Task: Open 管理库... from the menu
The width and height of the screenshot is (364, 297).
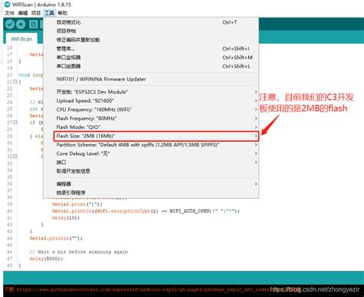Action: [151, 48]
